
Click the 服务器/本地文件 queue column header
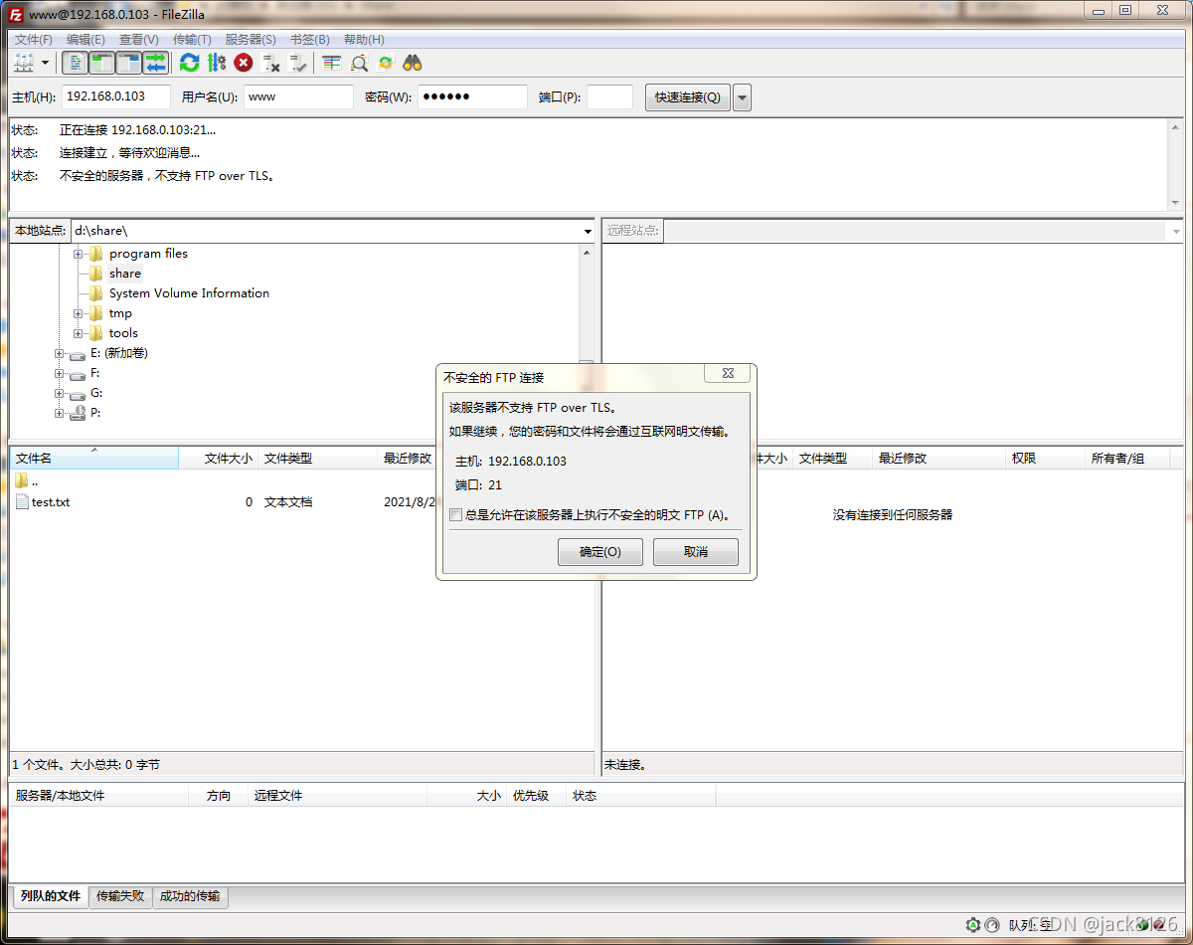click(x=99, y=796)
